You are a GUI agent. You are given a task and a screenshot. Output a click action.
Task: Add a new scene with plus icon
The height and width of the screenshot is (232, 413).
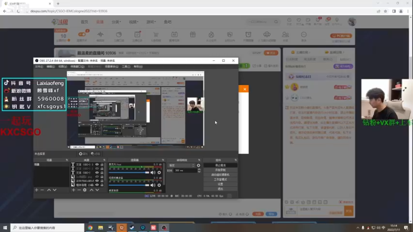tap(36, 190)
